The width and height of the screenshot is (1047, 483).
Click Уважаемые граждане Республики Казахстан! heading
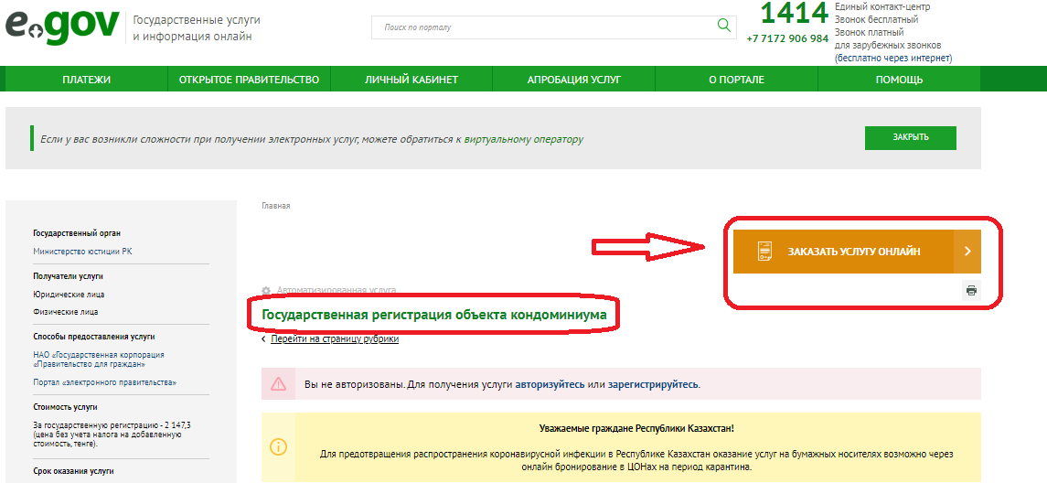pyautogui.click(x=637, y=428)
